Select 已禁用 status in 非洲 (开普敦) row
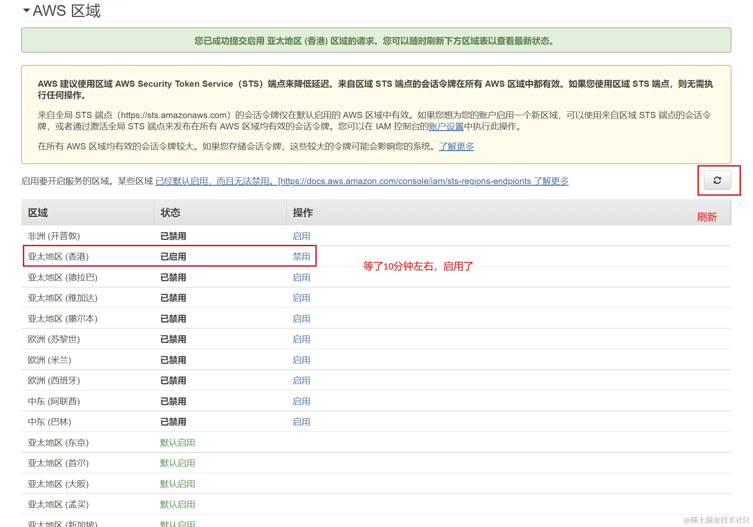 point(173,236)
